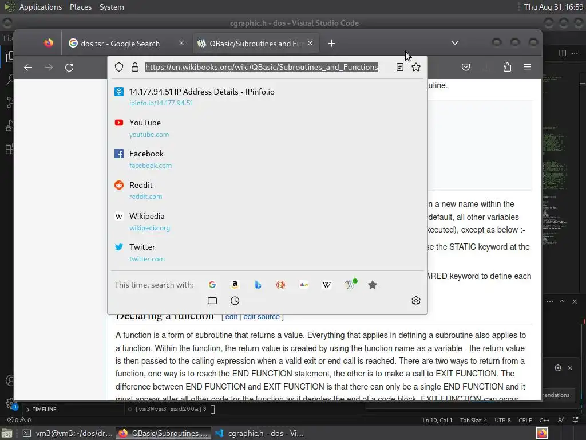Show VS Code errors and warnings count
Viewport: 586px width, 440px height.
click(x=19, y=420)
